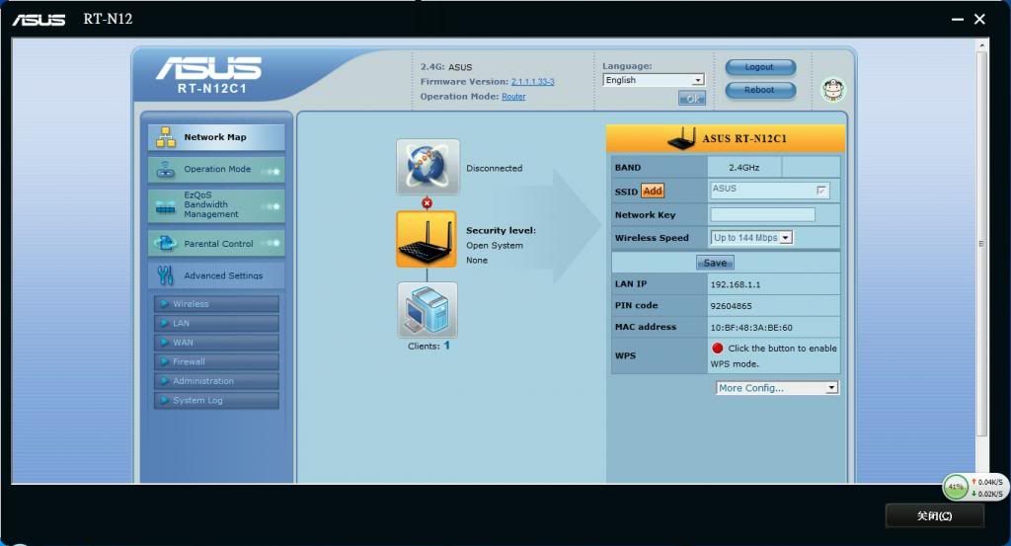Click the page's vertical scrollbar
Screen dimensions: 1011x546
(x=980, y=244)
